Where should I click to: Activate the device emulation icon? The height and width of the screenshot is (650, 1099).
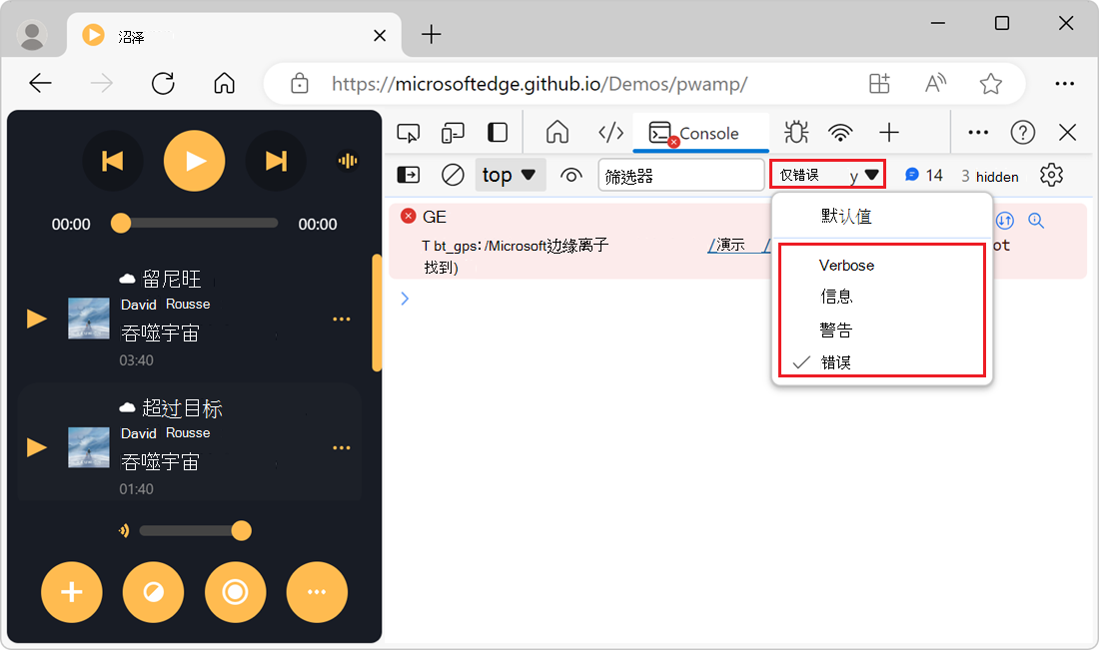(453, 132)
